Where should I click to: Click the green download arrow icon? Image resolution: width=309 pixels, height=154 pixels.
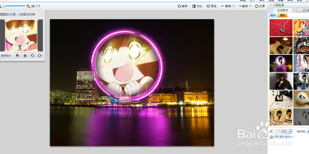coord(271,137)
